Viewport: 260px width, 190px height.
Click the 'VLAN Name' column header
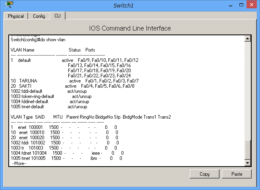click(23, 50)
